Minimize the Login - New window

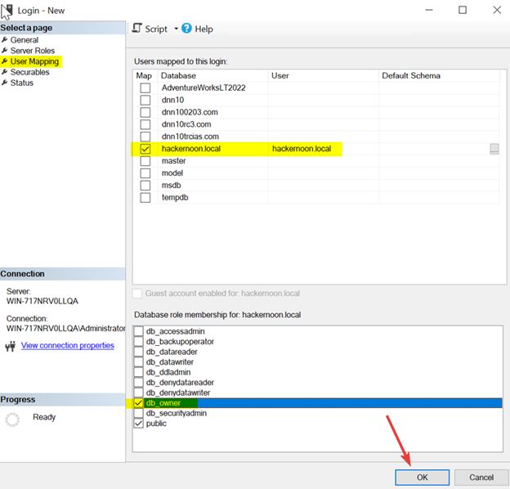429,10
